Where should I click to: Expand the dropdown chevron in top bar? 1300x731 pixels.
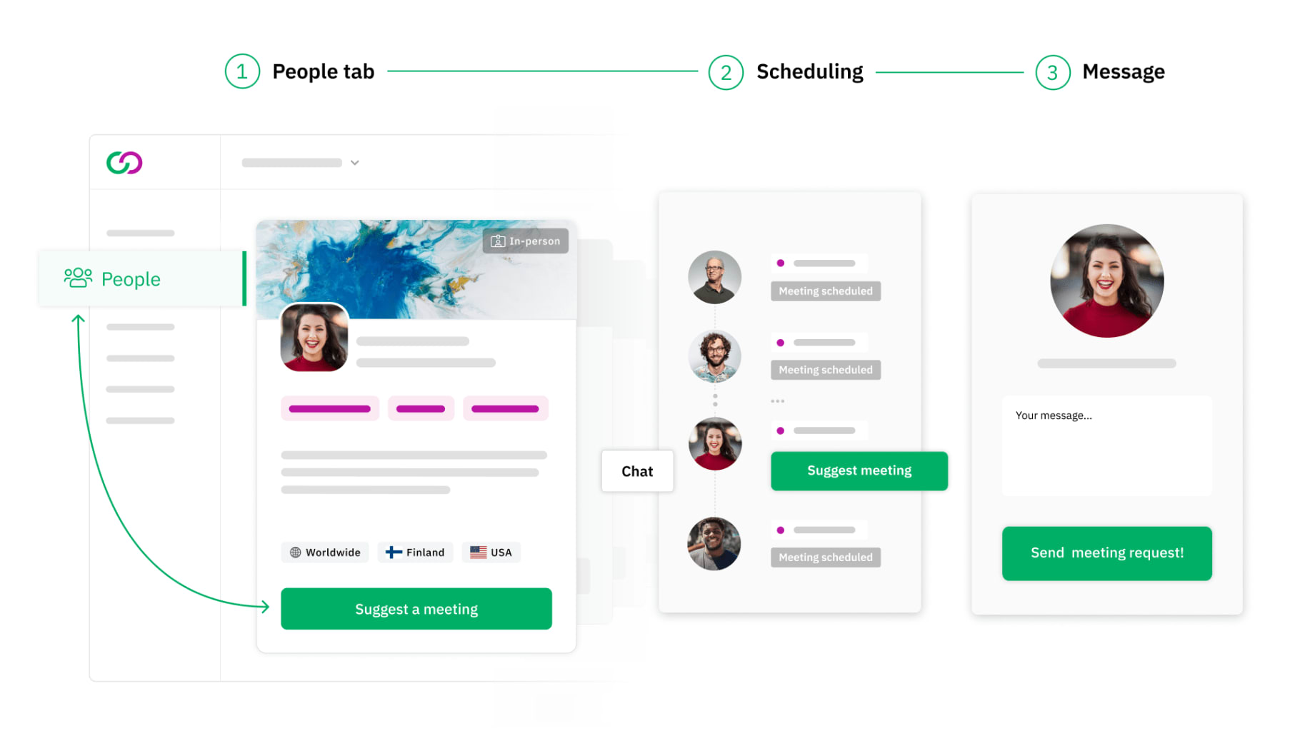[x=355, y=163]
